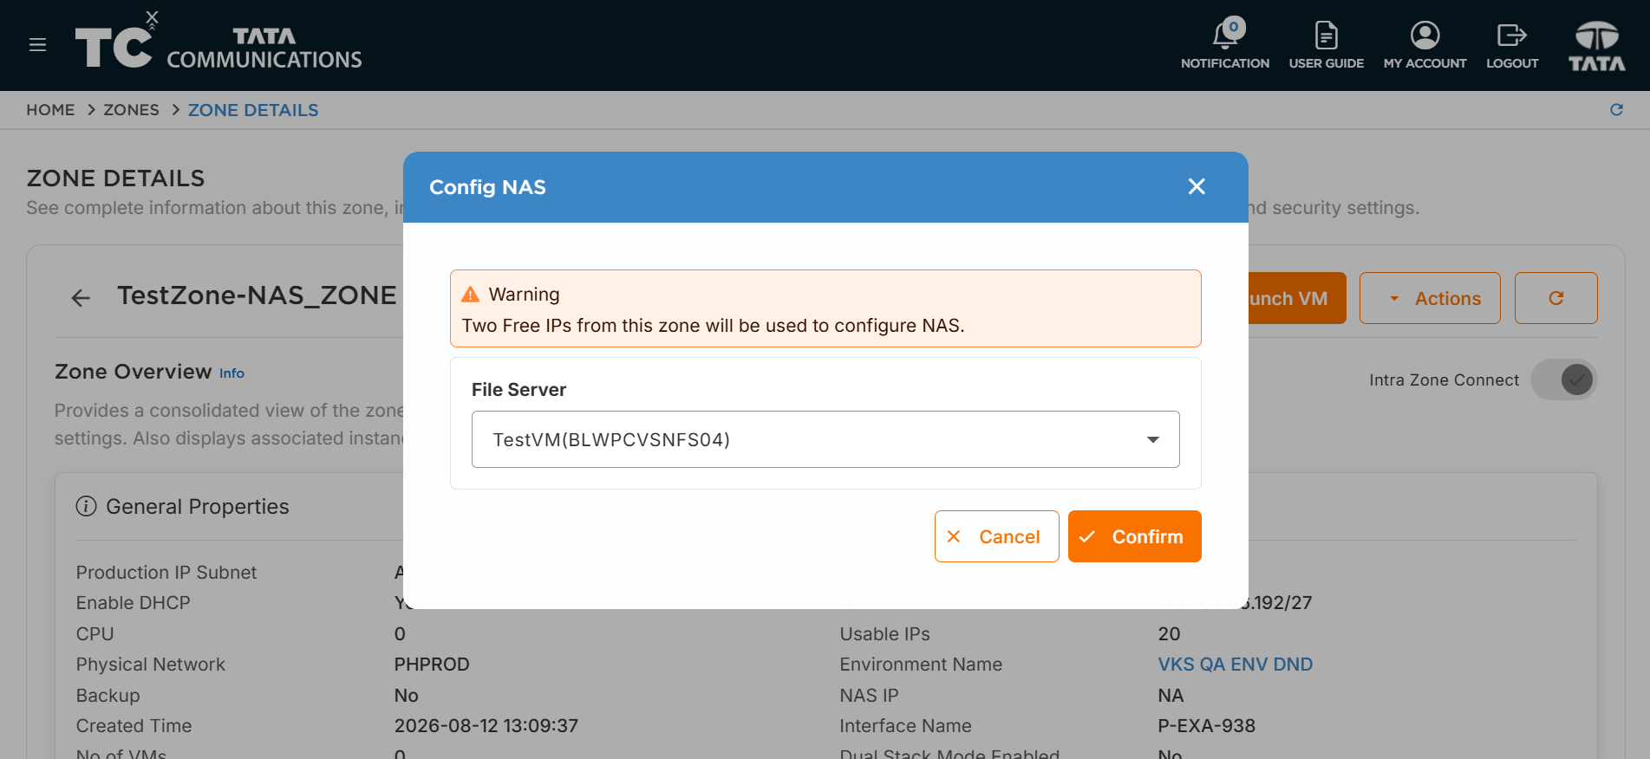Click the Launch VM button
The height and width of the screenshot is (759, 1650).
(1295, 298)
